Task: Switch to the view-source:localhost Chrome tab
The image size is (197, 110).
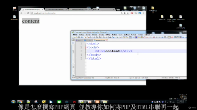Action: tap(56, 9)
